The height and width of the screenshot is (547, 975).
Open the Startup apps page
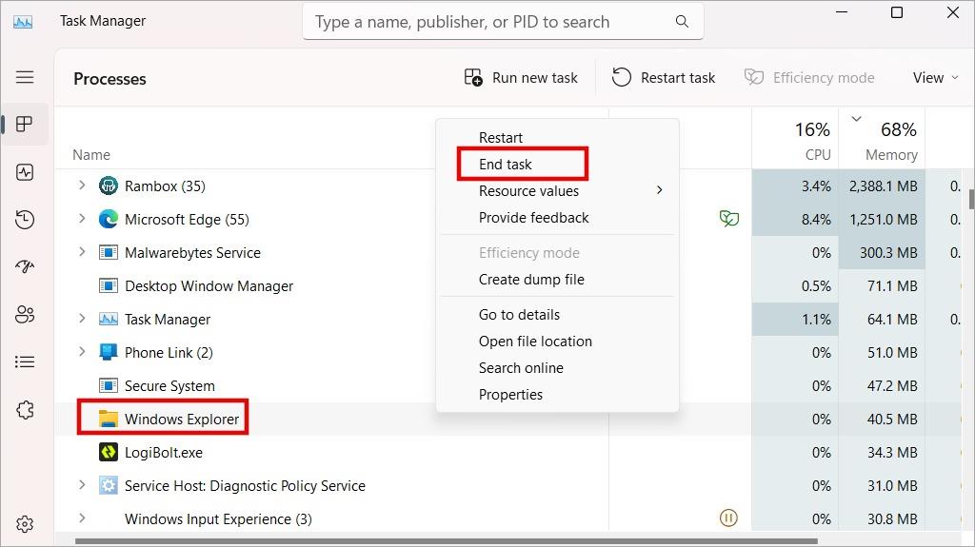coord(25,266)
